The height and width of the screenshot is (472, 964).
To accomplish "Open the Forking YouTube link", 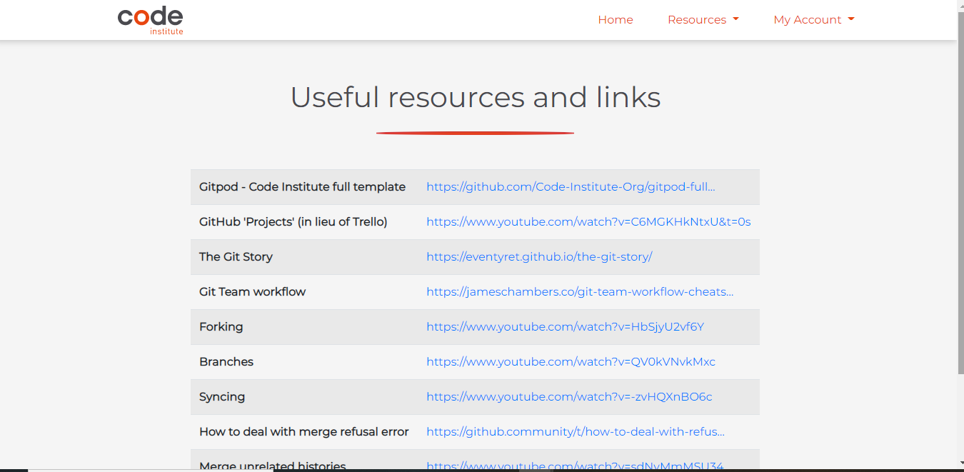I will 565,327.
